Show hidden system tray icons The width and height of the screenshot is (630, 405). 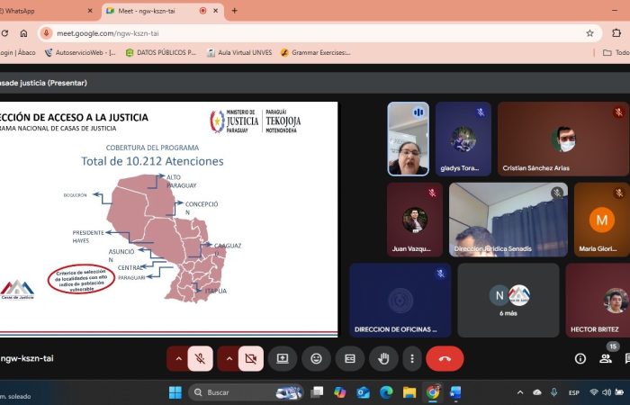tap(519, 392)
